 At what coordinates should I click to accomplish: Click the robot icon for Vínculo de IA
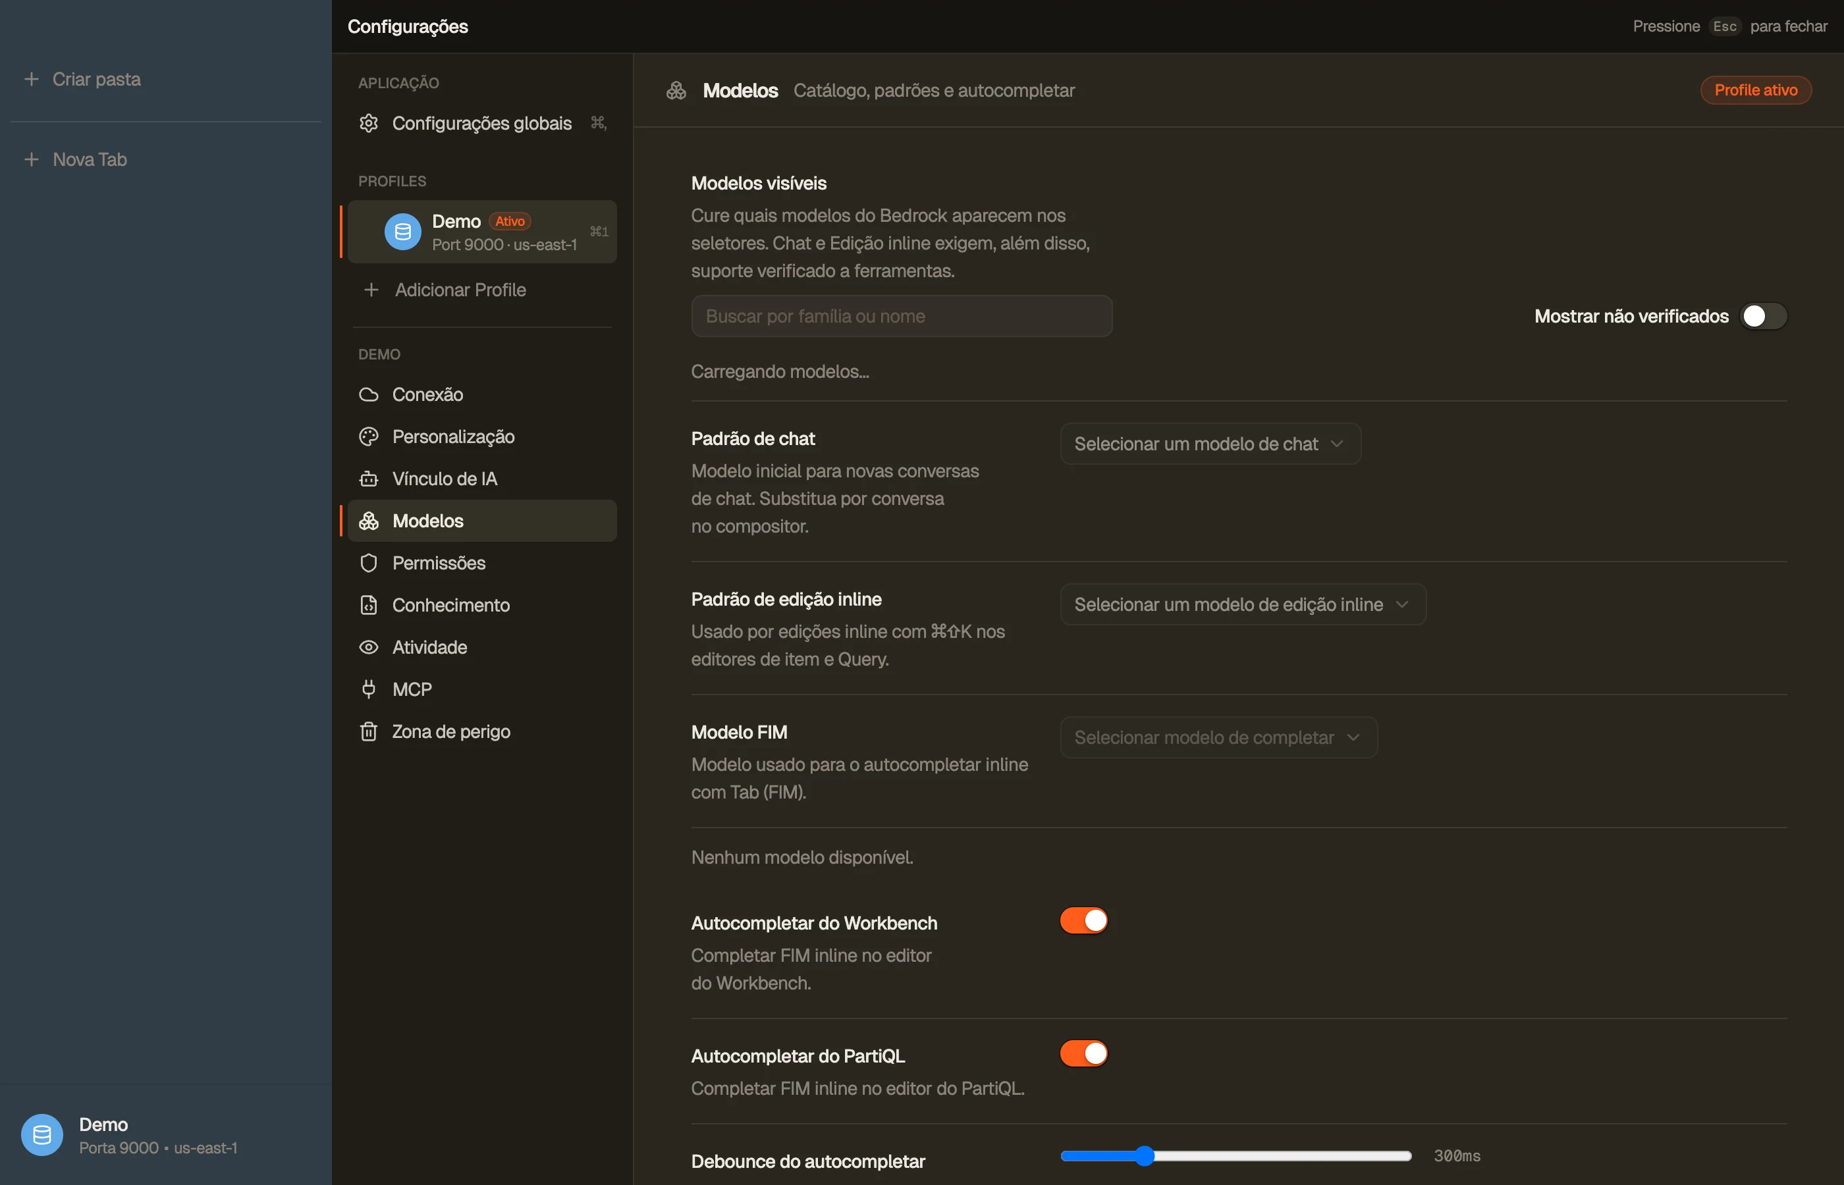(x=369, y=479)
